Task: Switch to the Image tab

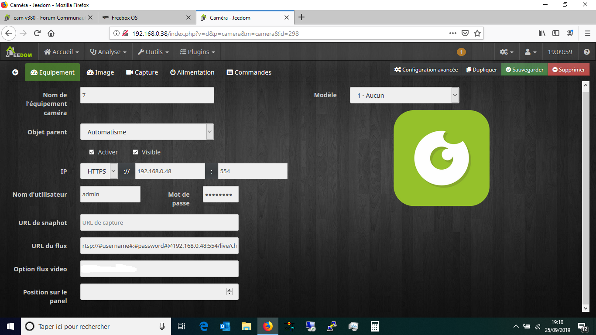Action: pyautogui.click(x=100, y=72)
